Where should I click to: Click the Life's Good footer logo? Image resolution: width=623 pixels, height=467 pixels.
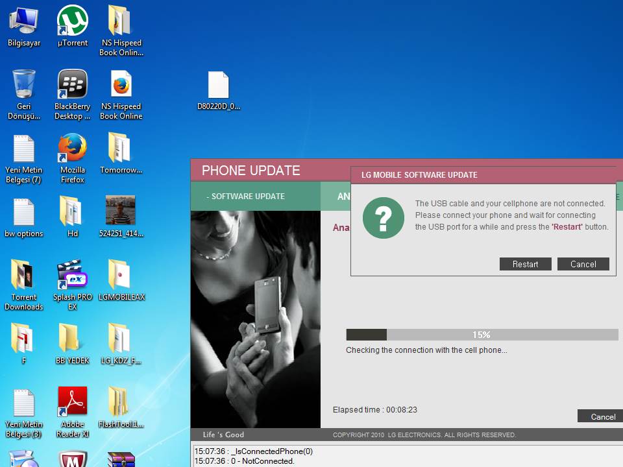[223, 435]
